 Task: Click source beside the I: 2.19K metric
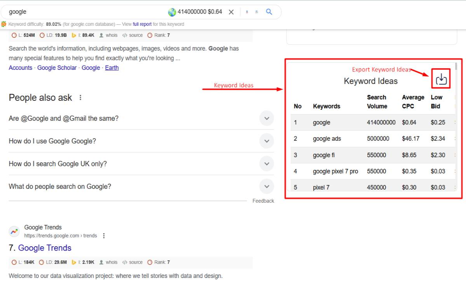[133, 262]
